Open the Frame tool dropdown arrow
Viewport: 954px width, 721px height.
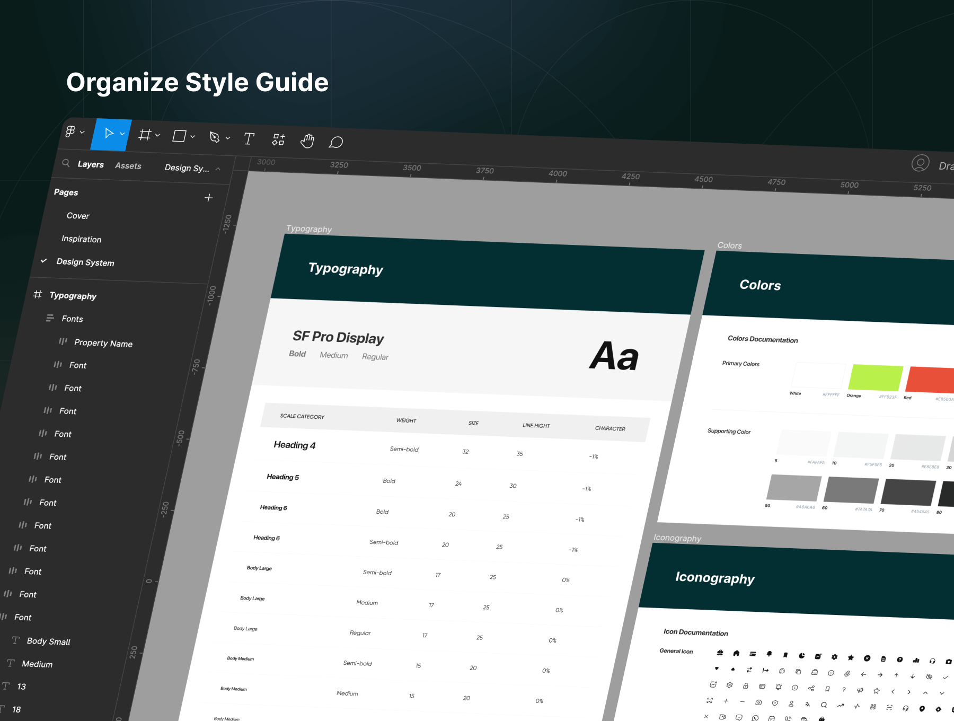[157, 135]
